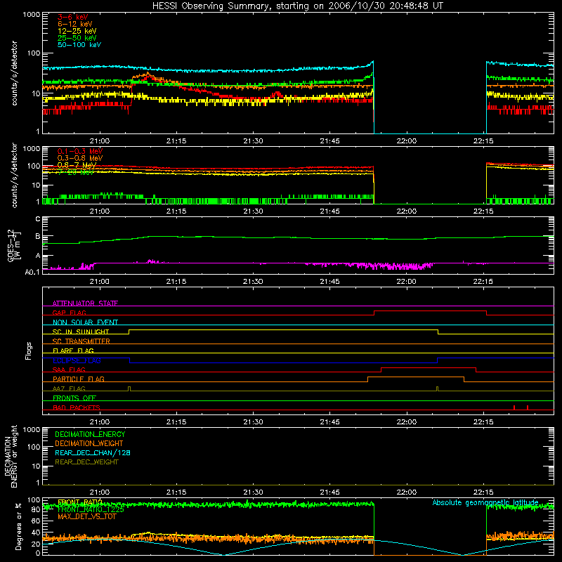The width and height of the screenshot is (562, 562).
Task: Click the 12-25 keV legend label
Action: click(x=77, y=31)
